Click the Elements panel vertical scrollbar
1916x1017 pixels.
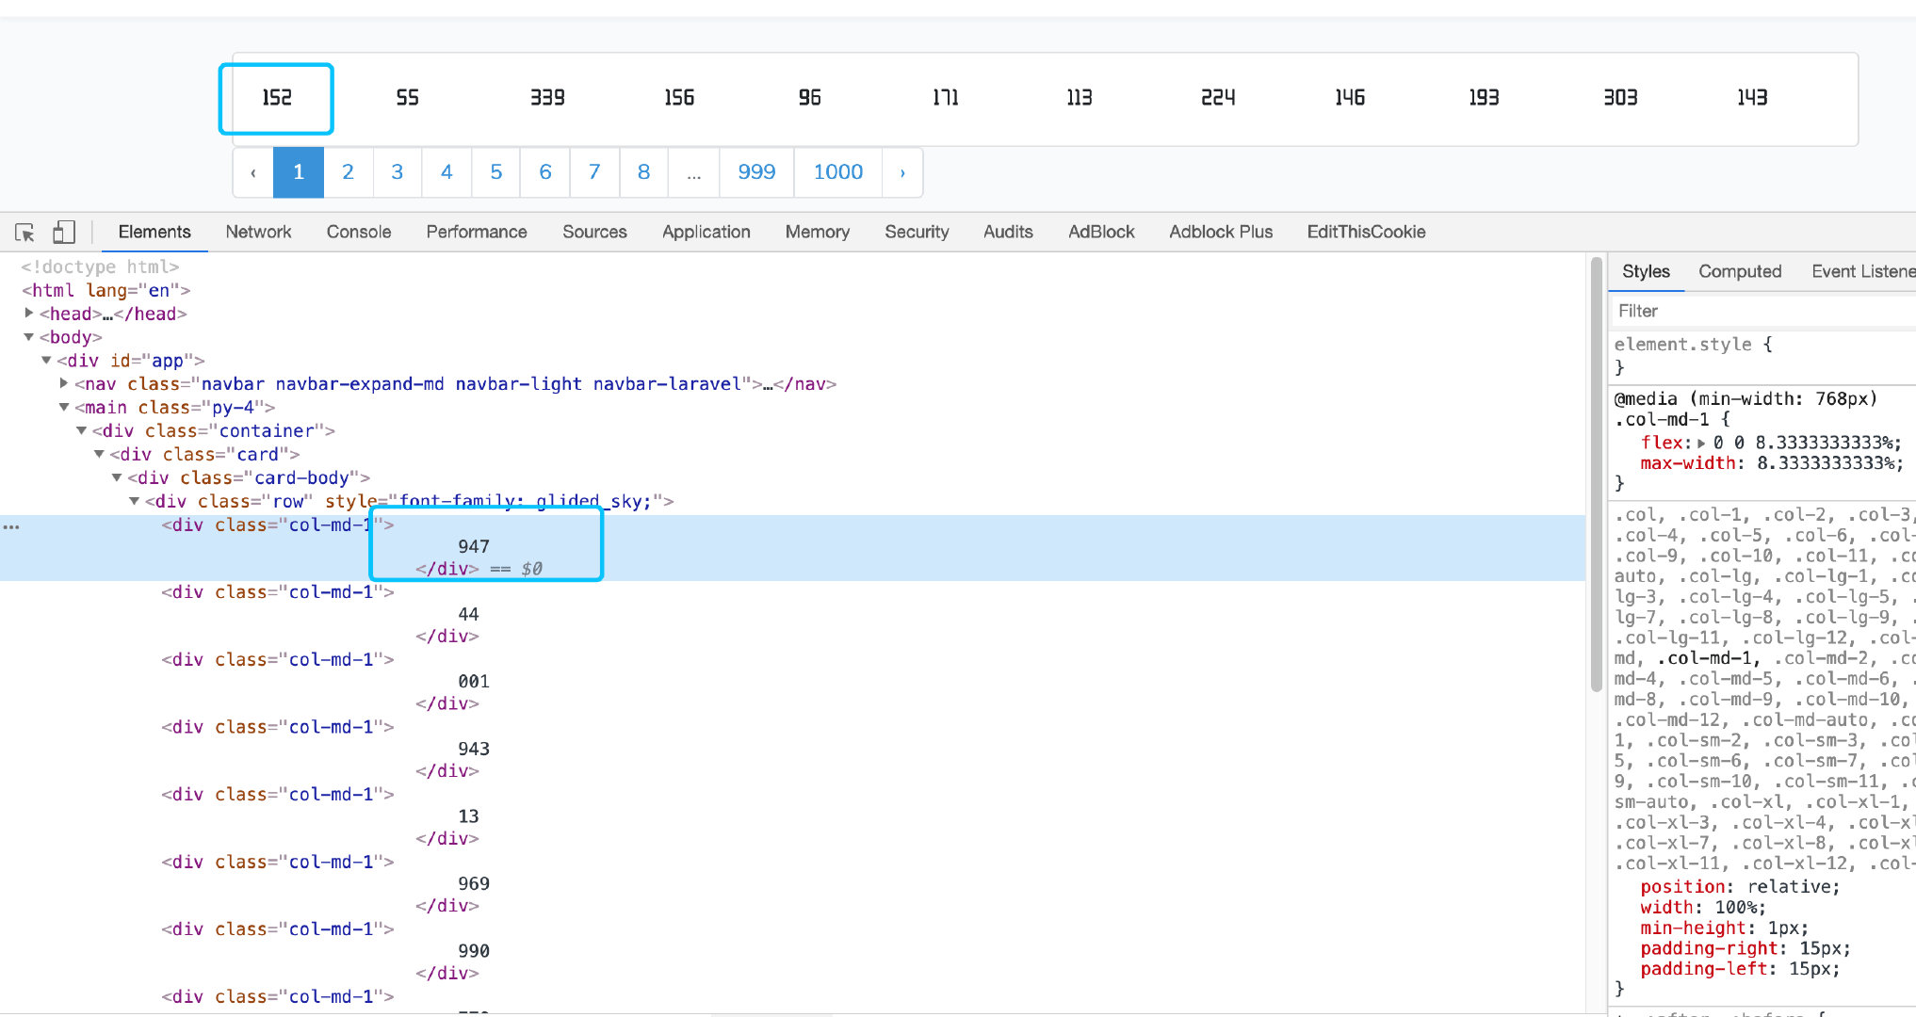point(1596,471)
